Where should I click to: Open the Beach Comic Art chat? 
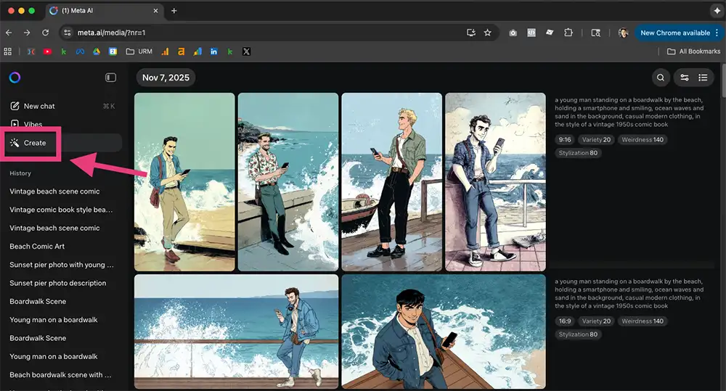[37, 247]
